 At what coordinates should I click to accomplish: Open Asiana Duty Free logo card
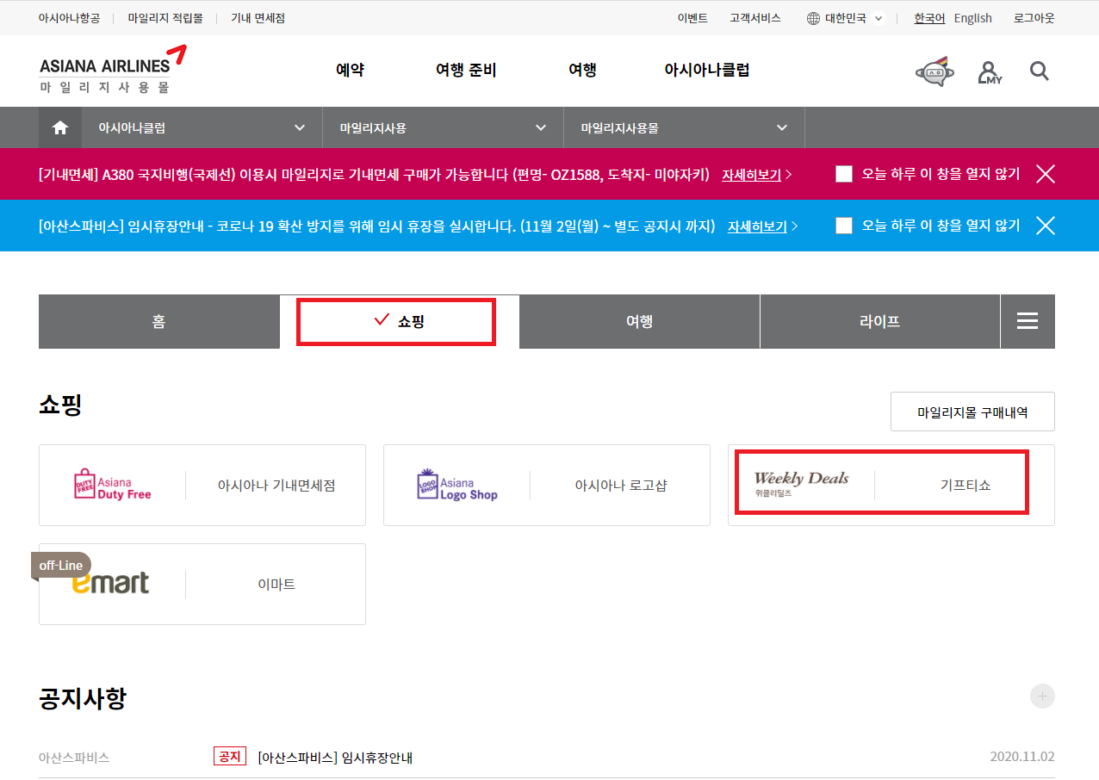[113, 485]
